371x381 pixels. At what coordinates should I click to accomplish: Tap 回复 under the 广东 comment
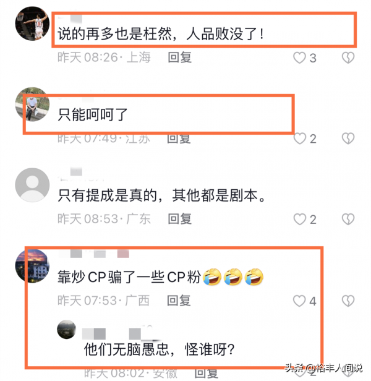pyautogui.click(x=180, y=219)
